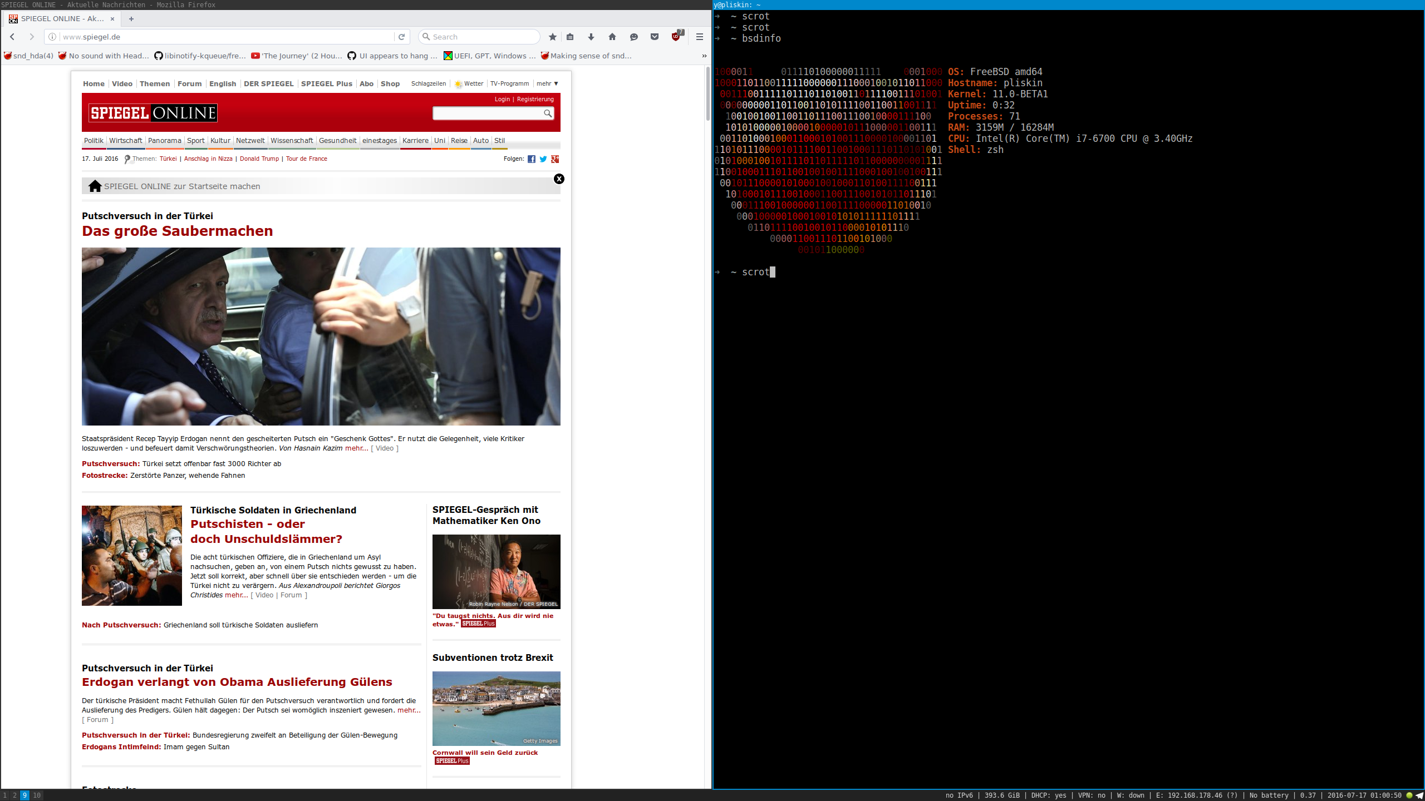Open 'UEFI, GPT, Windows' bookmark
Screen dimensions: 1425x801
pyautogui.click(x=490, y=56)
